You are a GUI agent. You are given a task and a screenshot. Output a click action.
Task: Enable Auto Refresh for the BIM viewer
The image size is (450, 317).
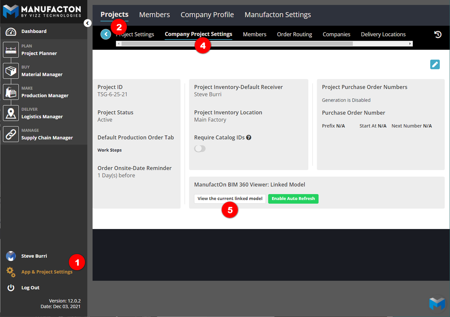pos(293,198)
